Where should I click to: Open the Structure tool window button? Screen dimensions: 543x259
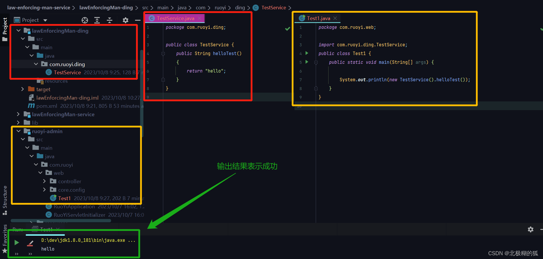coord(5,200)
